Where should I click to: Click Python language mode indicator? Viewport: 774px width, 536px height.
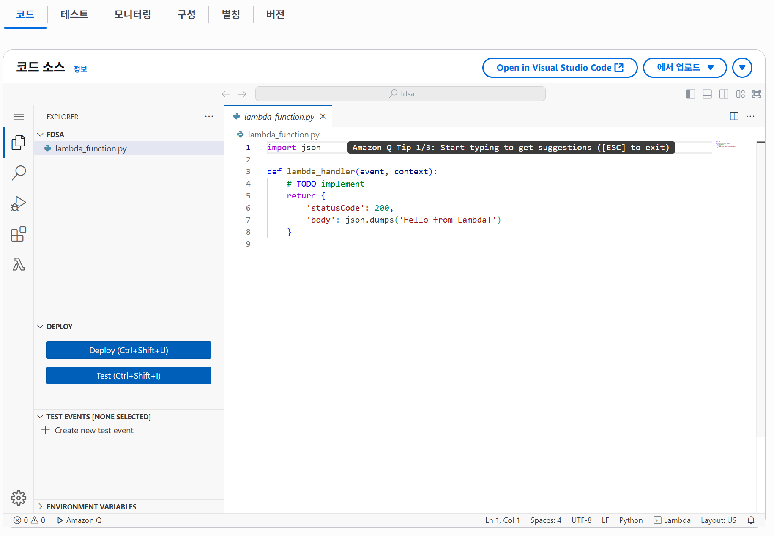coord(631,520)
